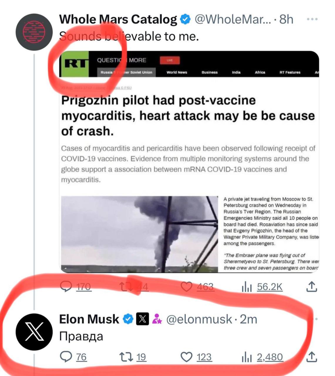This screenshot has height=376, width=335.
Task: Open Whole Mars Catalog profile avatar
Action: point(34,32)
